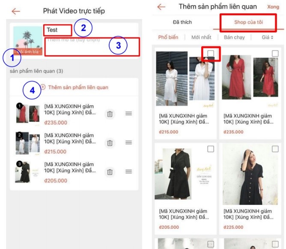Tap Xong to finish product selection

(x=273, y=7)
